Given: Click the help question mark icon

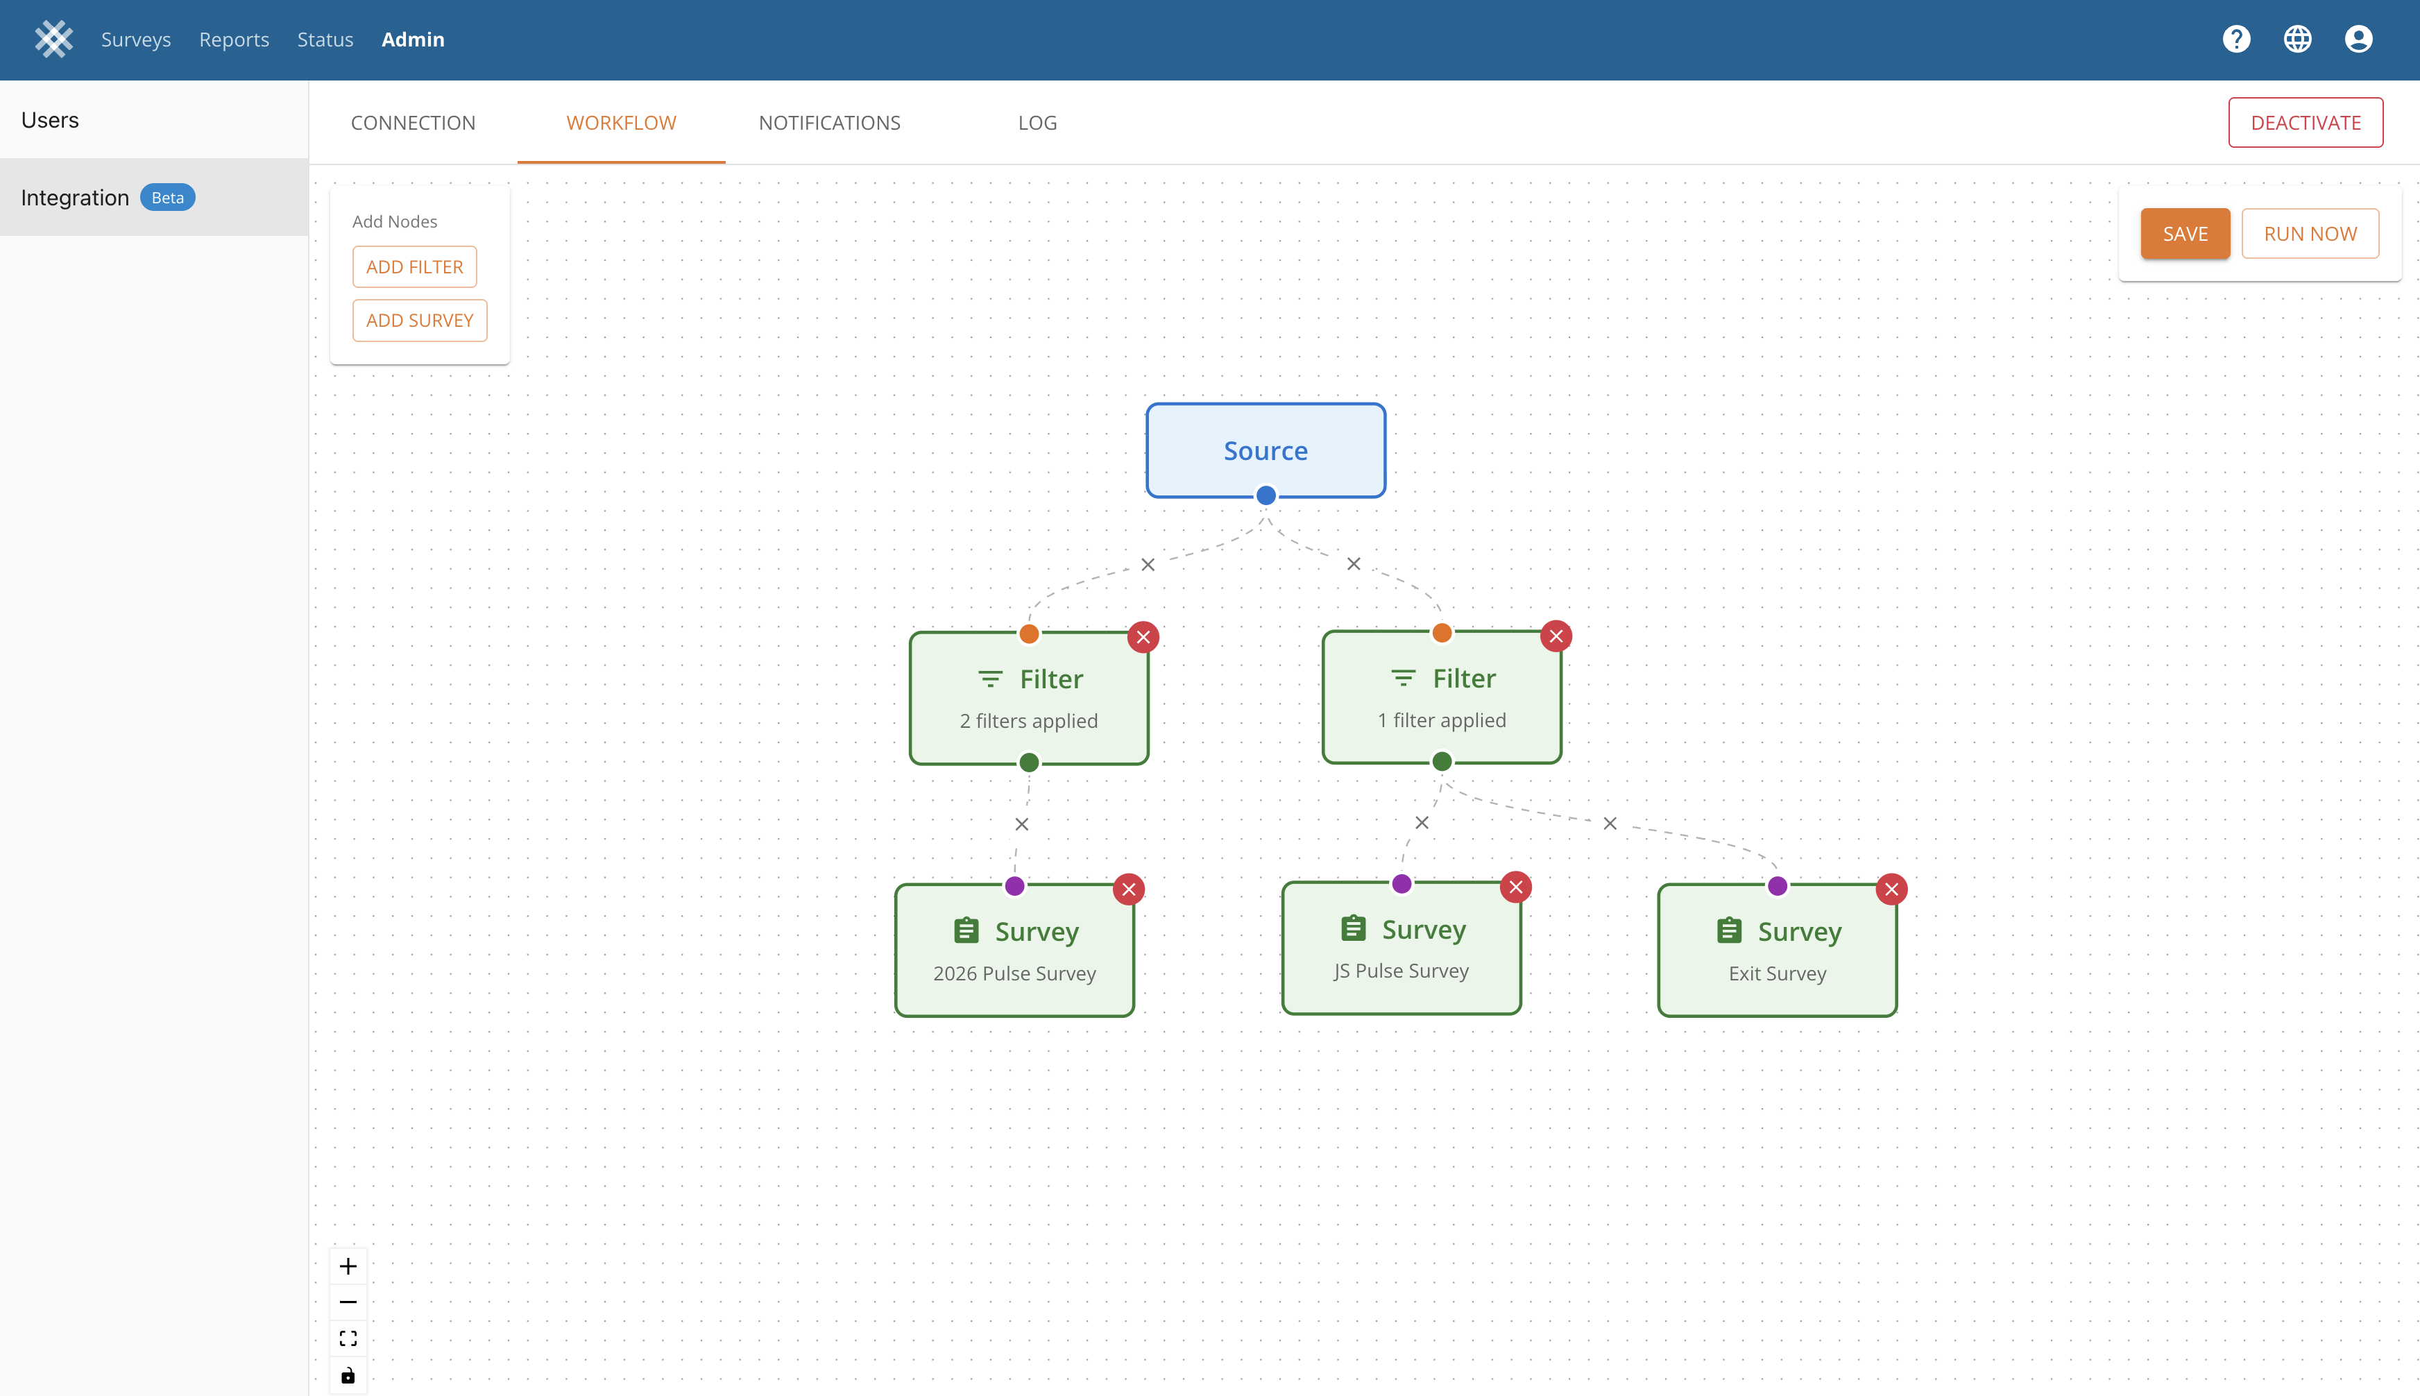Looking at the screenshot, I should [2236, 40].
